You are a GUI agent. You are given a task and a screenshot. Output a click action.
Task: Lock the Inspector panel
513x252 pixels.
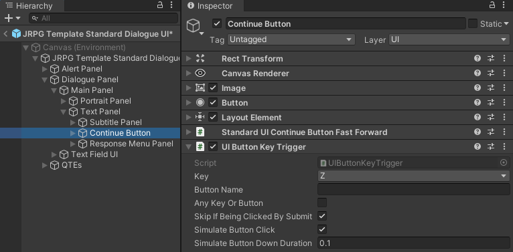pos(492,5)
